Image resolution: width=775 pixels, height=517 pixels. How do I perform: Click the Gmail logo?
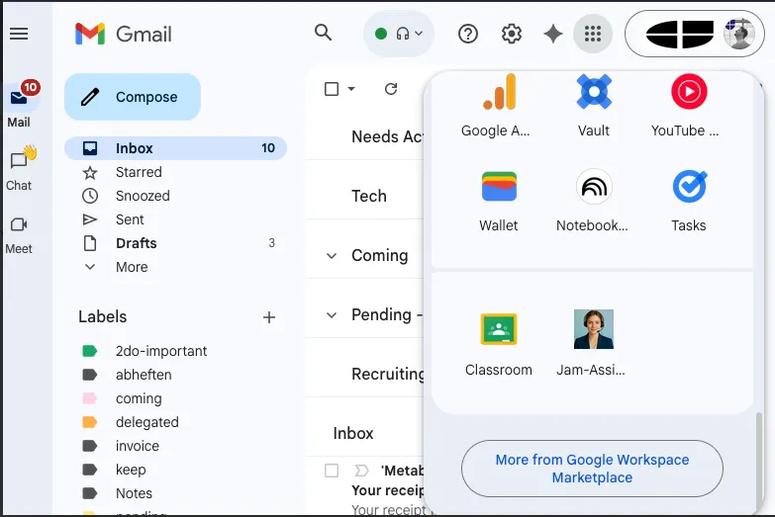pos(123,34)
